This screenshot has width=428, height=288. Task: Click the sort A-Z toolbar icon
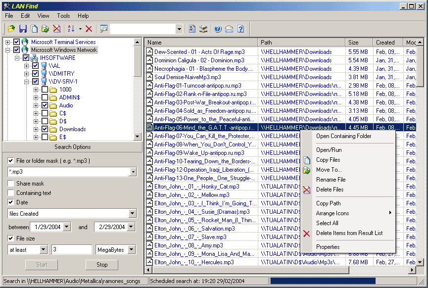(x=70, y=29)
